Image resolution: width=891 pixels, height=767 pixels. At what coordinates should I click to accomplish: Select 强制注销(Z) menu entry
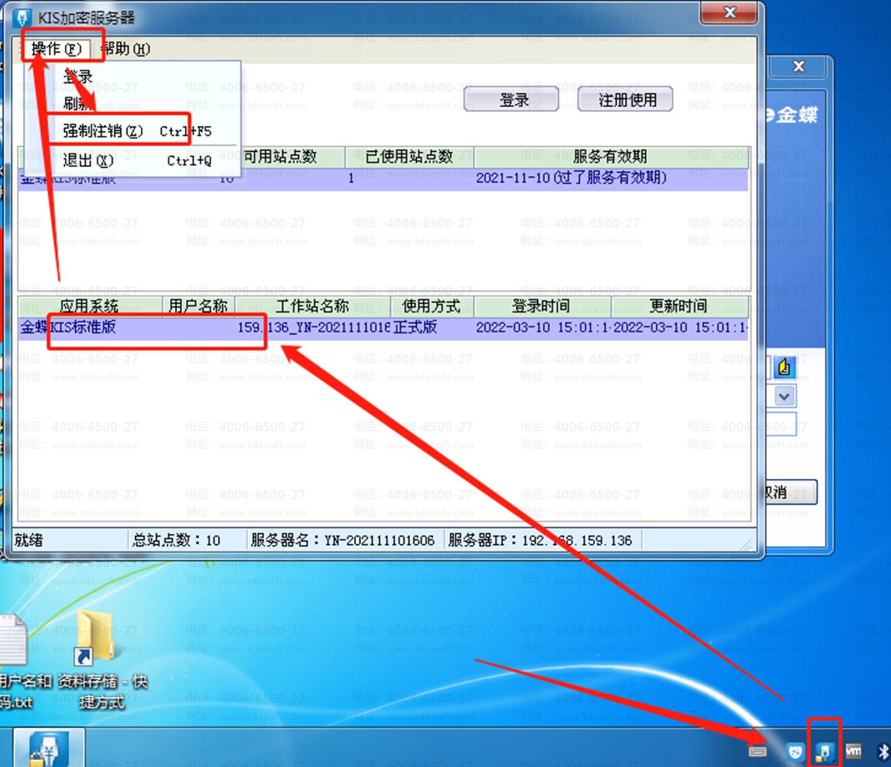133,131
